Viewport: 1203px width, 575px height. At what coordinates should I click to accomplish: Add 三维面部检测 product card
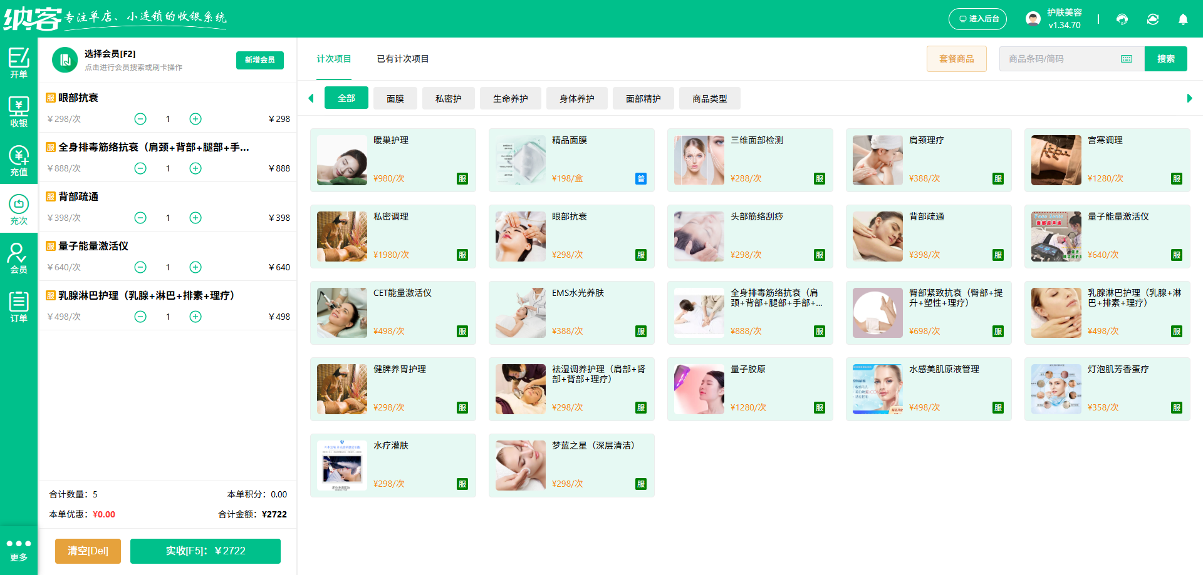point(750,160)
